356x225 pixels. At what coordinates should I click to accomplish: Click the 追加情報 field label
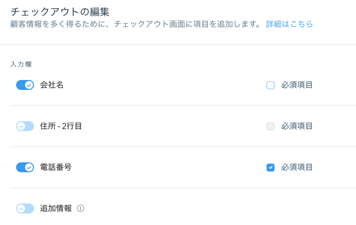coord(56,208)
